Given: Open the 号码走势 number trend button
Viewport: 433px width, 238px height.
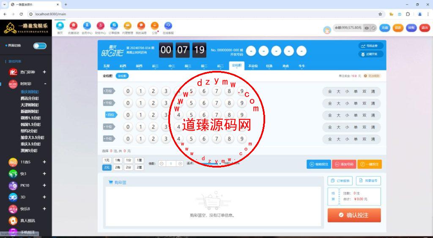Looking at the screenshot, I should coord(370,46).
